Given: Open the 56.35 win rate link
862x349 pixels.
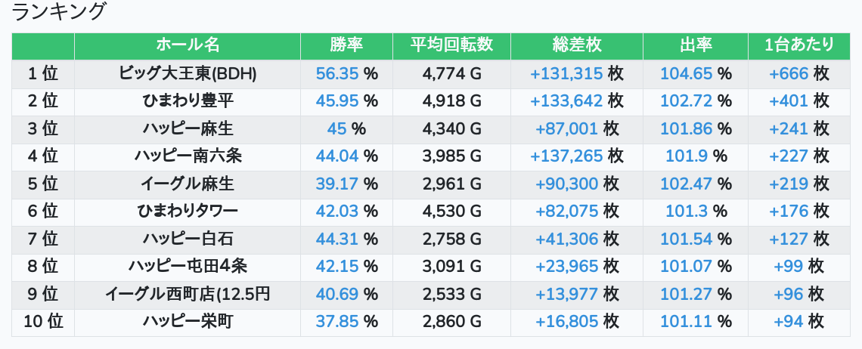Looking at the screenshot, I should point(337,73).
